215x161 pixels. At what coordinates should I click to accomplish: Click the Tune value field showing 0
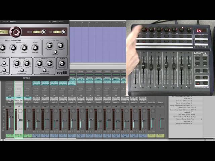tap(57, 32)
